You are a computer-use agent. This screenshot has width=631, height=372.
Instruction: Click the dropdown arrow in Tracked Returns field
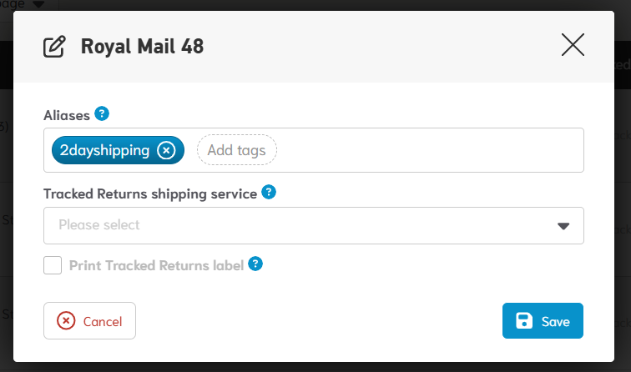(x=563, y=225)
